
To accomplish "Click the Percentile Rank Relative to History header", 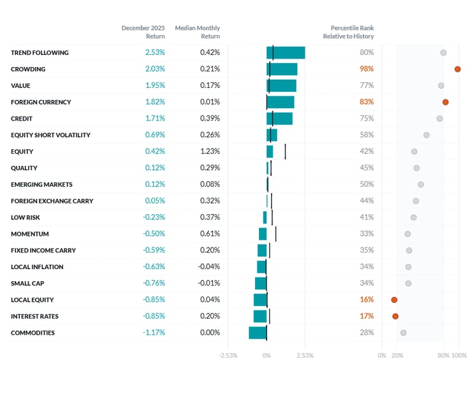I will coord(352,32).
